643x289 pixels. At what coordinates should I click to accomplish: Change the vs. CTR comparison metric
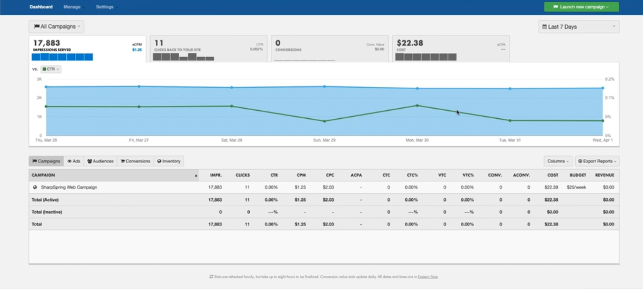pyautogui.click(x=51, y=70)
